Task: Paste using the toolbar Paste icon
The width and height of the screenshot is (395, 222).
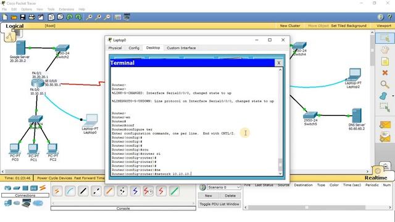Action: pyautogui.click(x=60, y=17)
